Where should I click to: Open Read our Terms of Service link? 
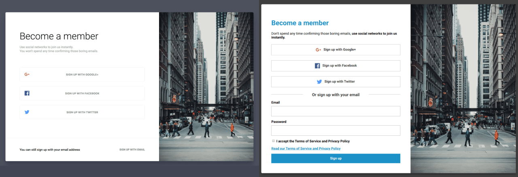pos(306,148)
